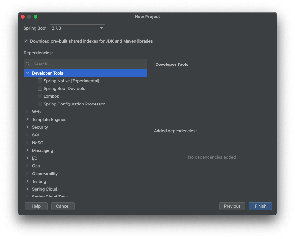The width and height of the screenshot is (295, 239).
Task: Expand the Messaging category chevron
Action: [x=28, y=150]
